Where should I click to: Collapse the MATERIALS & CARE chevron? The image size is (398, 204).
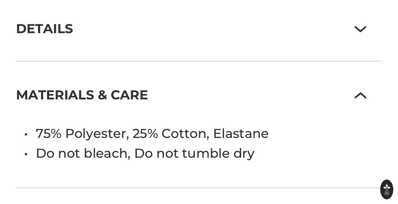(360, 95)
